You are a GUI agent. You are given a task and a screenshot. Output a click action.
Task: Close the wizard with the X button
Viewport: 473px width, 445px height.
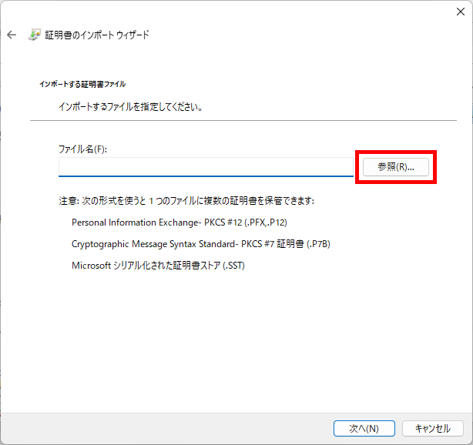(461, 12)
